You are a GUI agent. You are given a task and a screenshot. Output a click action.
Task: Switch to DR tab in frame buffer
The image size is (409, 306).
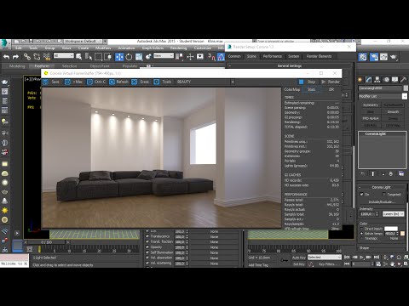coord(331,89)
